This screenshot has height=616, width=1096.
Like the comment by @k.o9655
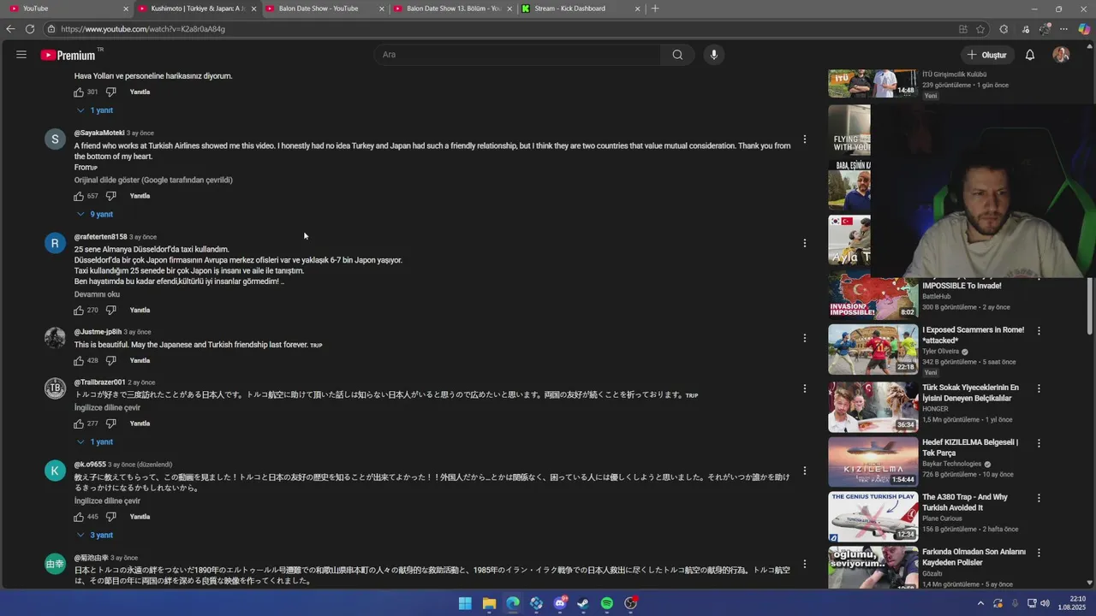[x=79, y=517]
